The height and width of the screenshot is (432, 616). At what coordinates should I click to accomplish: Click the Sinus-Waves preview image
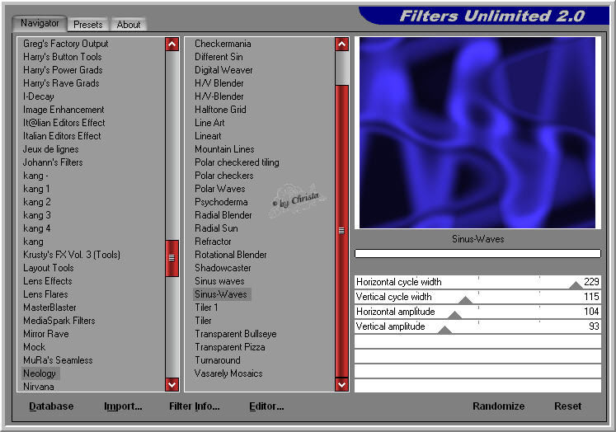pyautogui.click(x=477, y=133)
